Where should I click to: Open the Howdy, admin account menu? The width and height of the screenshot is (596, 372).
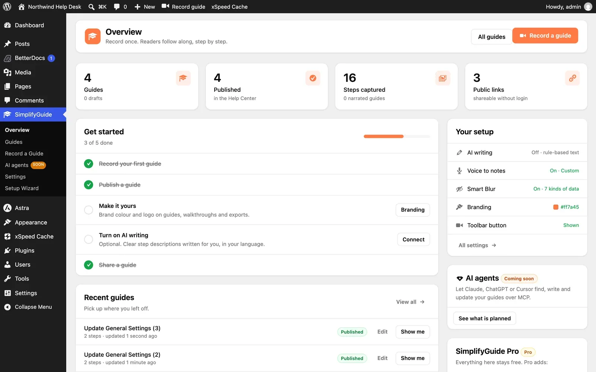(x=568, y=7)
